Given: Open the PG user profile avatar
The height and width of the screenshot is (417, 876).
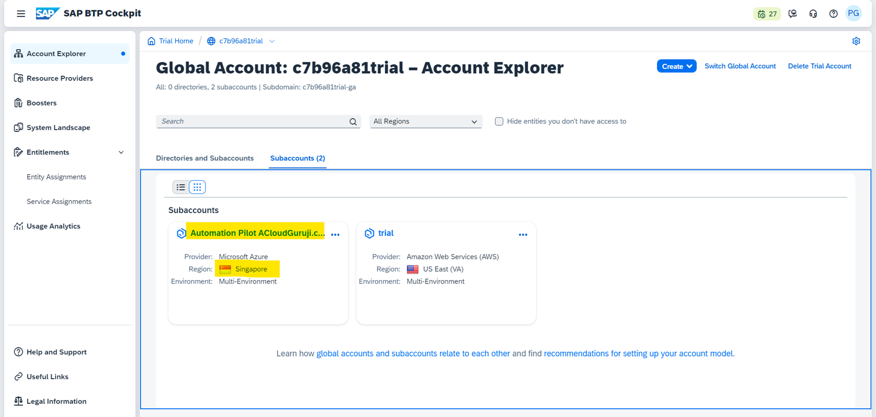Looking at the screenshot, I should (853, 14).
